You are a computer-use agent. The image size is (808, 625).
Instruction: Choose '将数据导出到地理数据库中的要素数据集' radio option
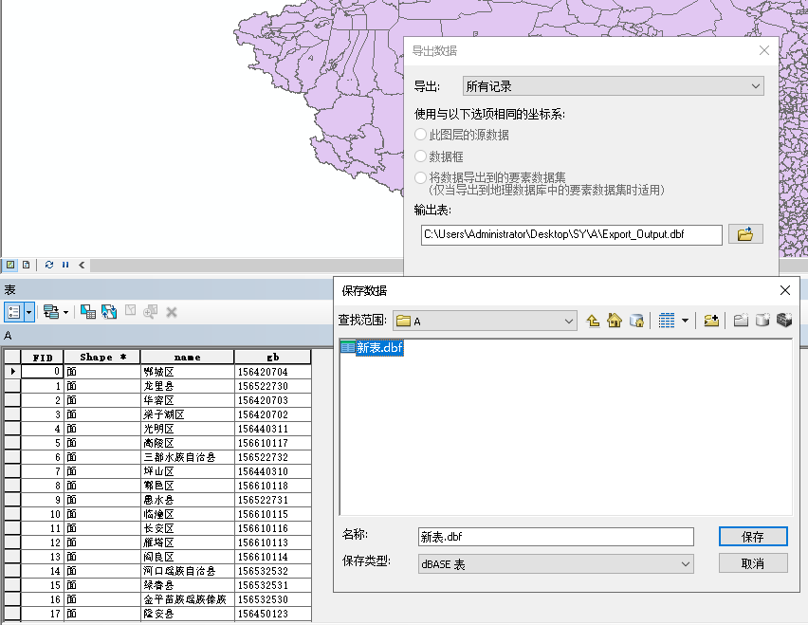421,177
